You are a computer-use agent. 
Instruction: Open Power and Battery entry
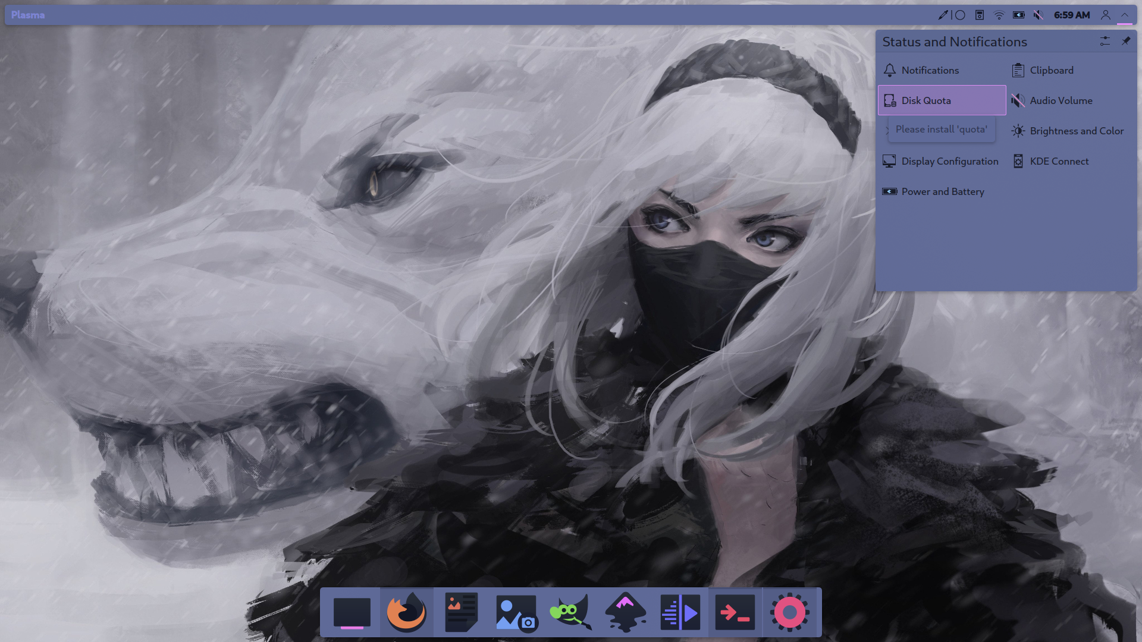pyautogui.click(x=942, y=191)
